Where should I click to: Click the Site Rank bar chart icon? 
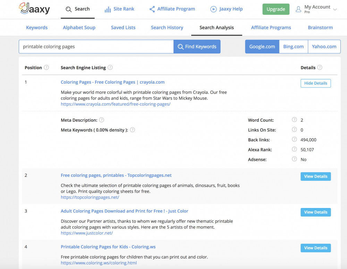click(x=108, y=9)
